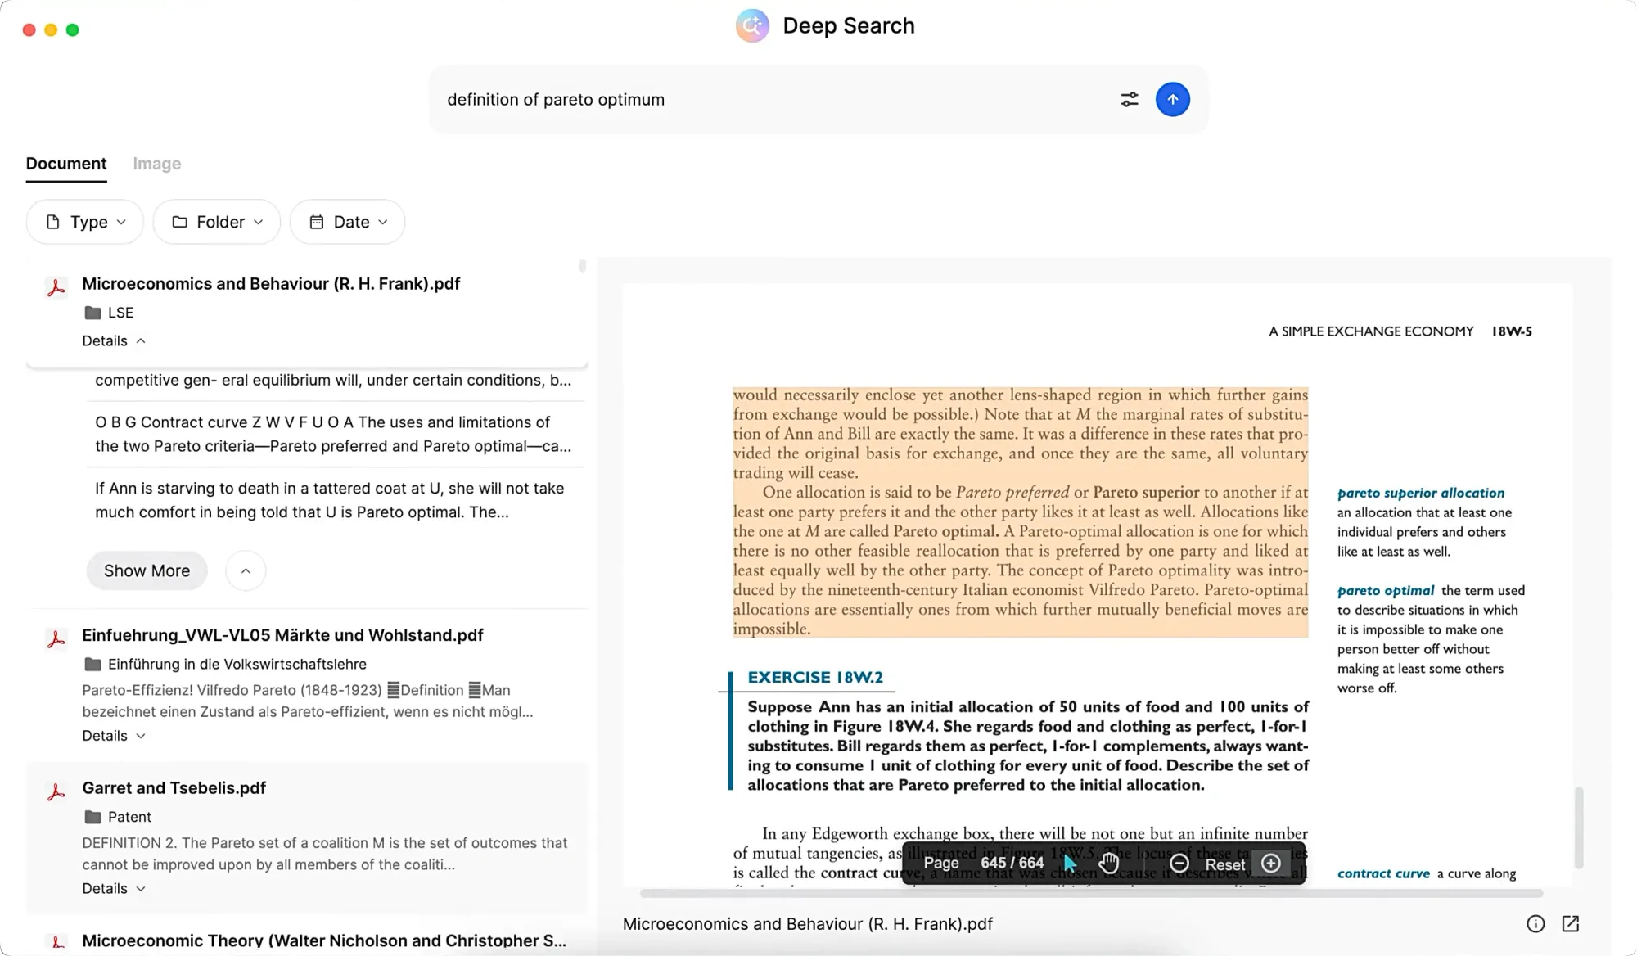Zoom out with the minus icon

click(x=1179, y=864)
